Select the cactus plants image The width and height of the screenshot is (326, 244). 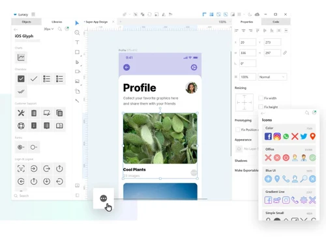[160, 138]
